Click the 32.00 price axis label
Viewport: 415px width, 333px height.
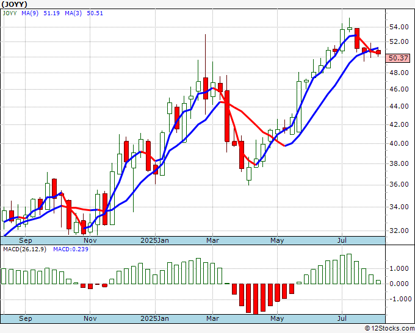coord(399,231)
